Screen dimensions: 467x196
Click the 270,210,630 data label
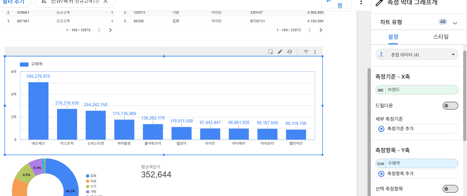point(67,103)
